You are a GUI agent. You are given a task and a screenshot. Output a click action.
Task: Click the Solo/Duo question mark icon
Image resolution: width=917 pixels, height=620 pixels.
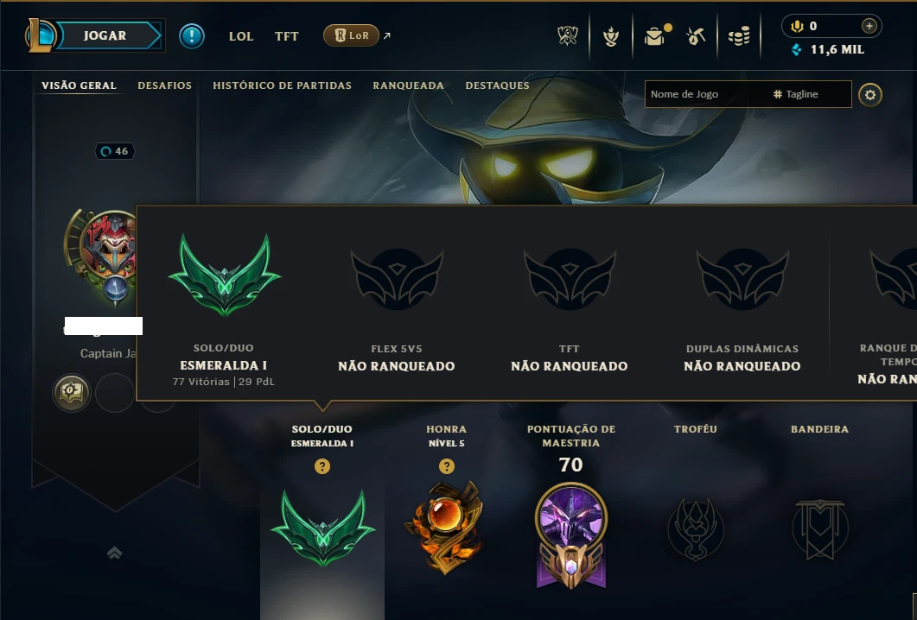(322, 466)
